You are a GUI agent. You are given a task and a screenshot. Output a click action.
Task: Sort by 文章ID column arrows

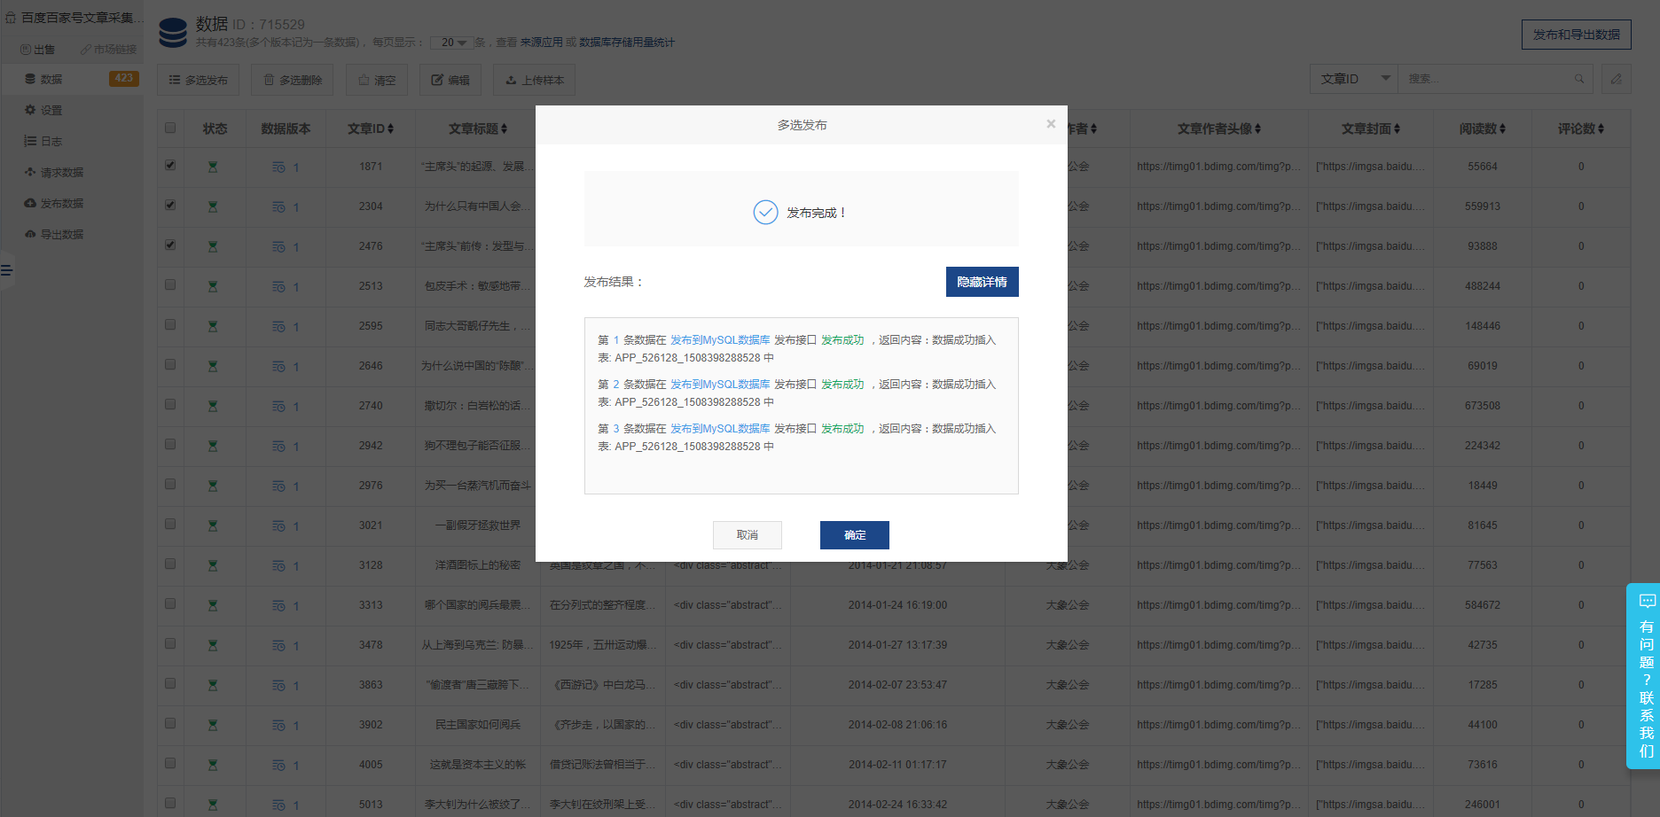(x=391, y=128)
